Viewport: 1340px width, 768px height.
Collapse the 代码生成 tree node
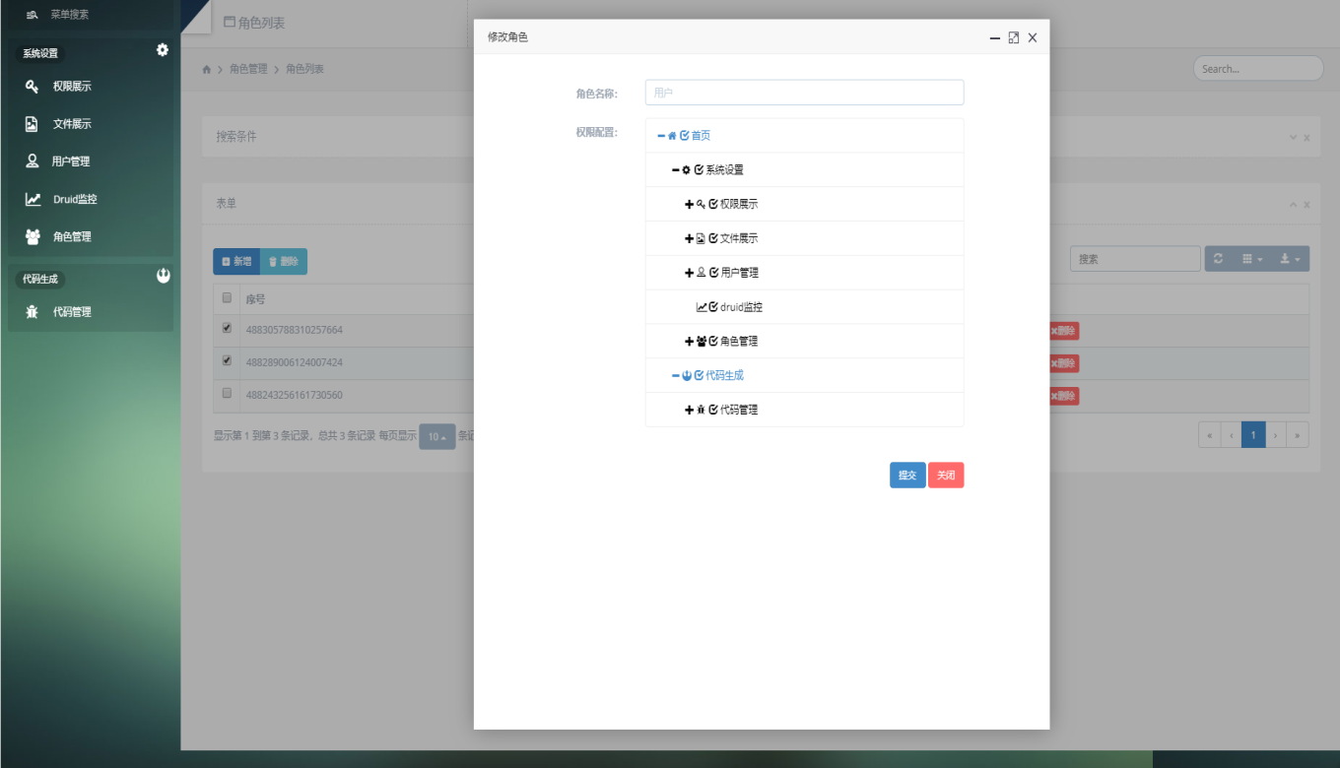[675, 375]
